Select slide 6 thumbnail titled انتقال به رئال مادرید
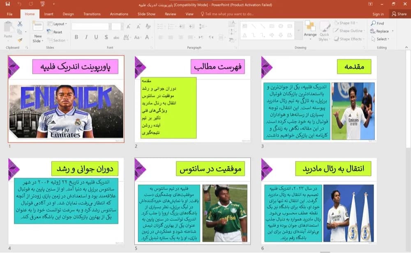Screen dimensions: 411x253 (319, 201)
